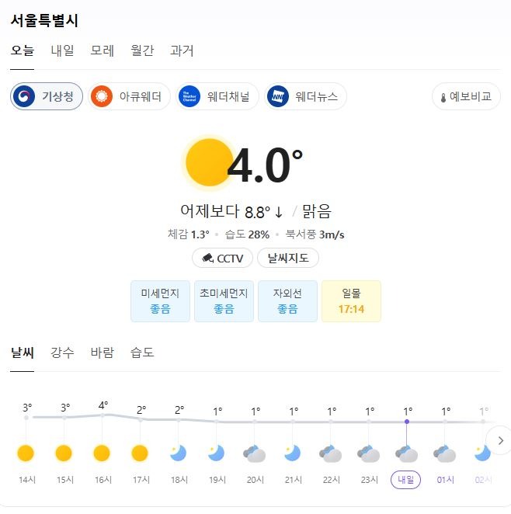Click the big sun icon beside 4.0°
Screen dimensions: 511x514
tap(209, 162)
